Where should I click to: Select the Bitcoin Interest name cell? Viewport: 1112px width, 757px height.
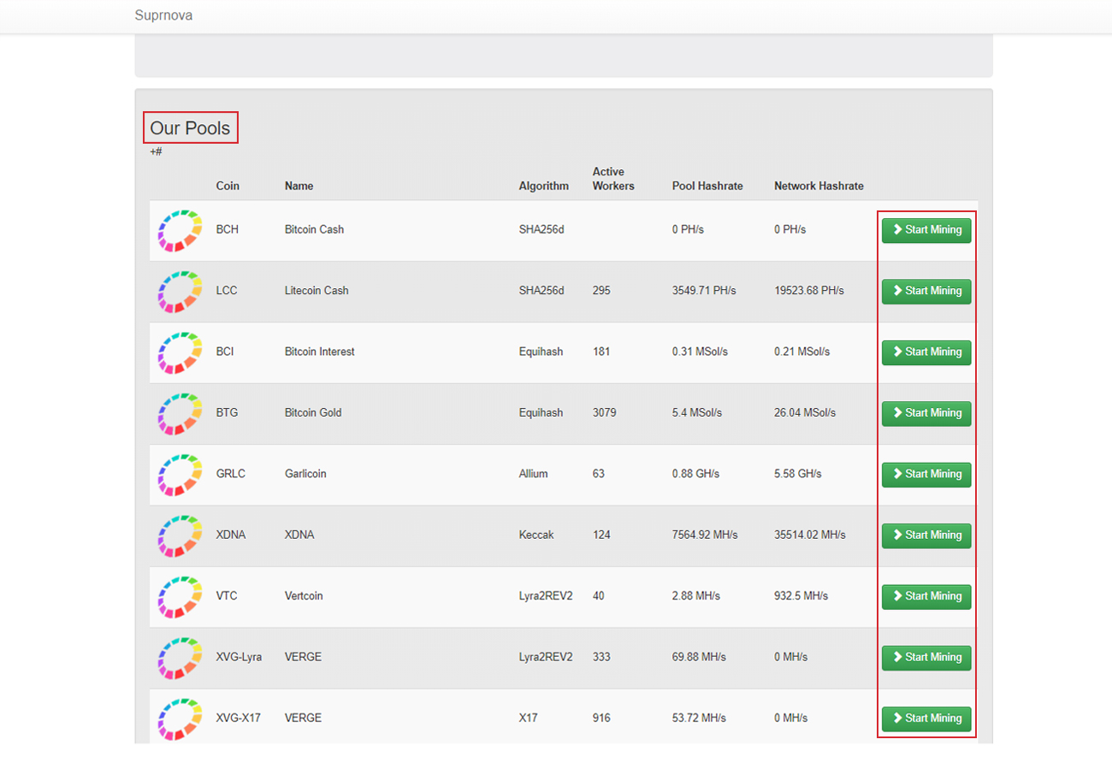pos(319,352)
